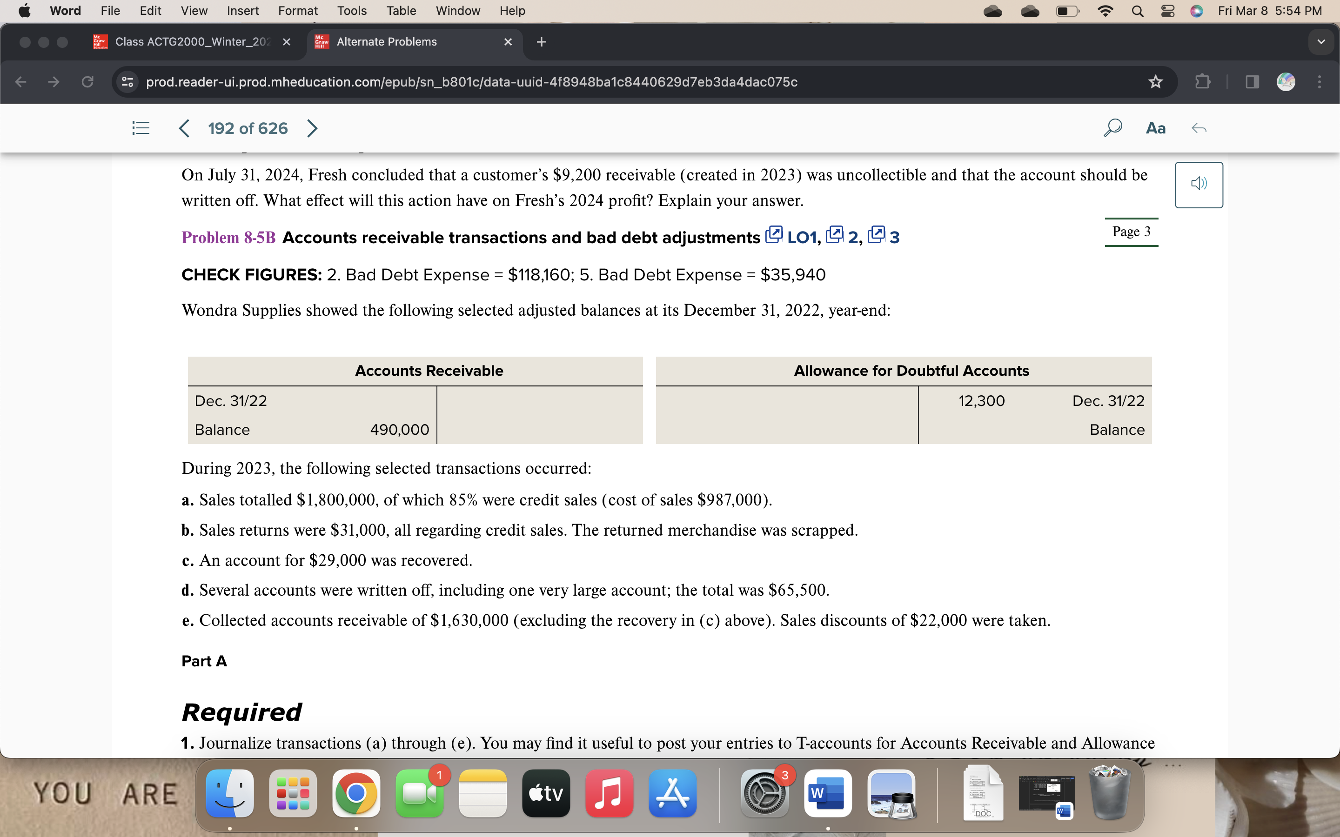
Task: Open Spotlight search from the menu bar
Action: tap(1136, 10)
